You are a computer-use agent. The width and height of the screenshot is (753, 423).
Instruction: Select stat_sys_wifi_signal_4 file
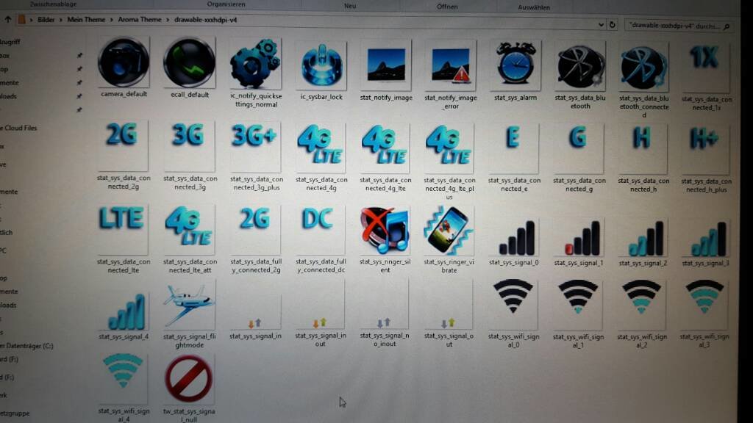[123, 380]
